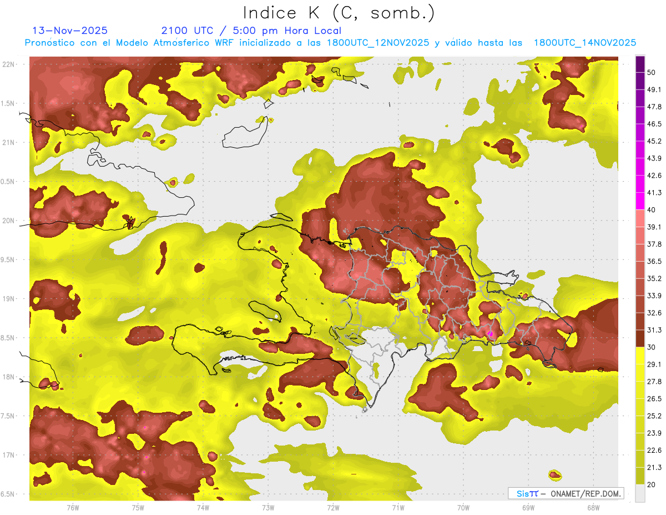Click the colorbar value "47.8"
The image size is (666, 515).
(x=654, y=107)
